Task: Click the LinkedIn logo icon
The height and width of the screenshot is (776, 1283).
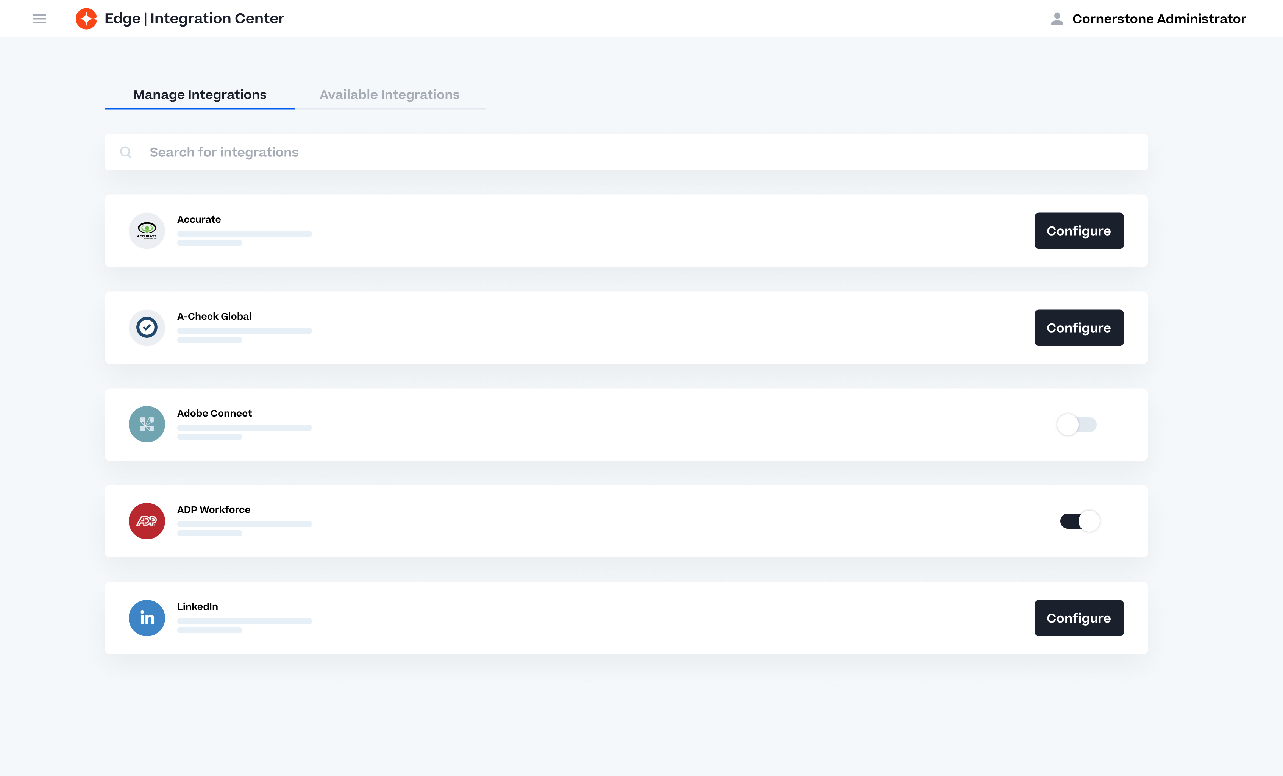Action: pyautogui.click(x=147, y=618)
